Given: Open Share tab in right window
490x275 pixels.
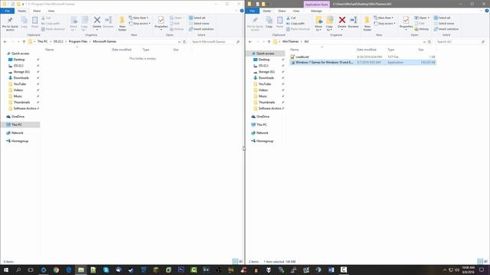Looking at the screenshot, I should (x=282, y=11).
